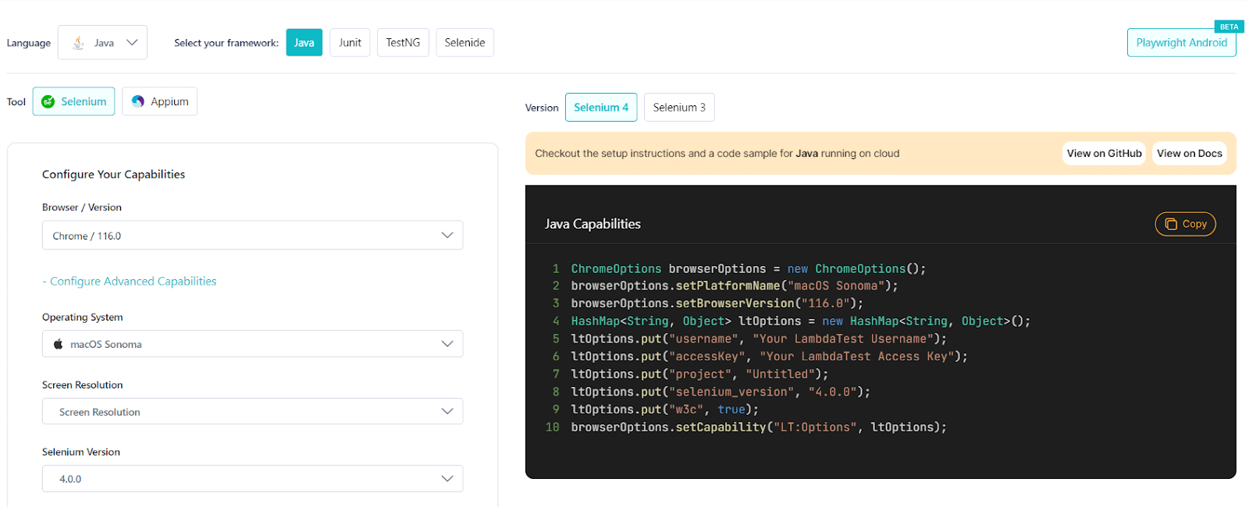The image size is (1249, 507).
Task: Click the macOS Sonoma value
Action: point(106,344)
